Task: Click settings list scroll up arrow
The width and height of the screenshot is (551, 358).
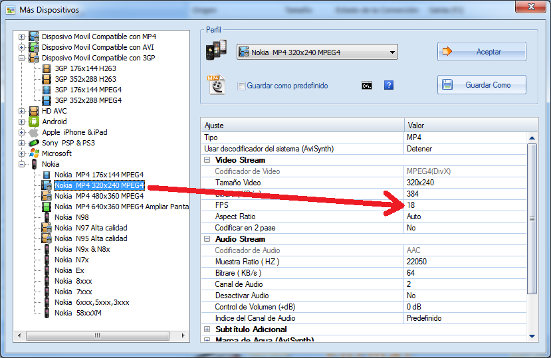Action: point(532,138)
